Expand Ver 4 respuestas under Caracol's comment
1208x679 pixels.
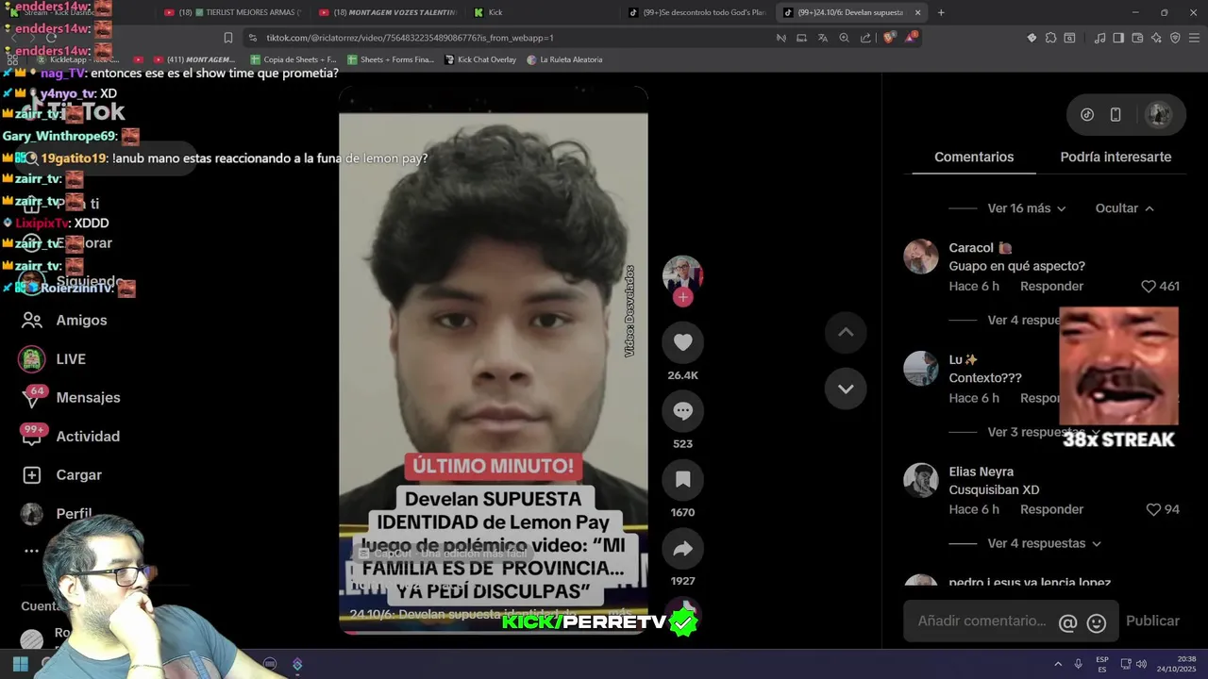point(1023,321)
